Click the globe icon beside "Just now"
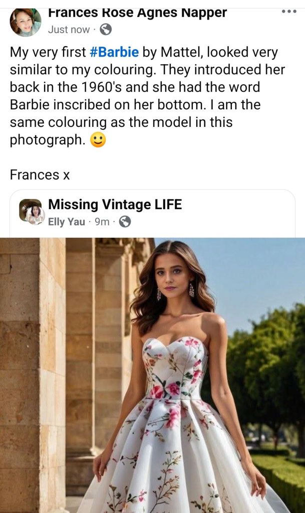This screenshot has height=513, width=305. 106,30
